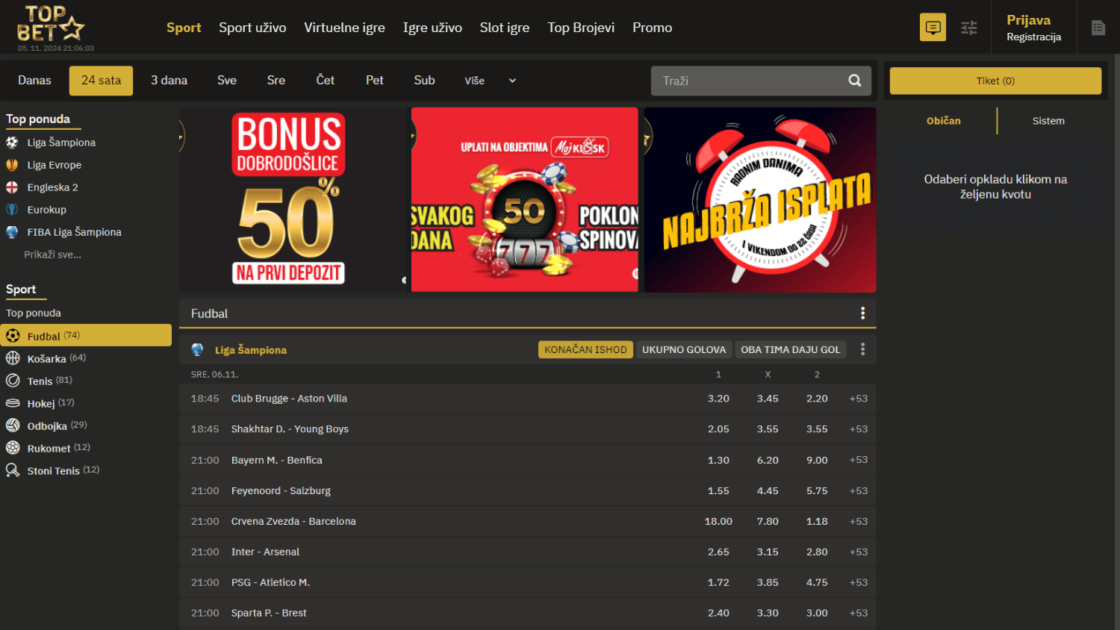Click the FIBA Liga Šampiona globe icon
Viewport: 1120px width, 630px height.
12,232
